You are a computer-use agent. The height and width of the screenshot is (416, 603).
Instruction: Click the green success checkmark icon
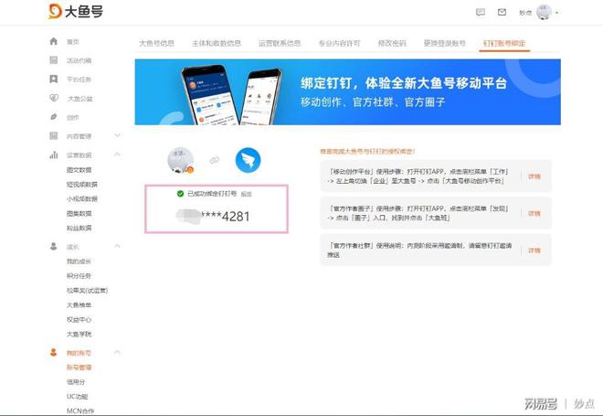pyautogui.click(x=180, y=194)
